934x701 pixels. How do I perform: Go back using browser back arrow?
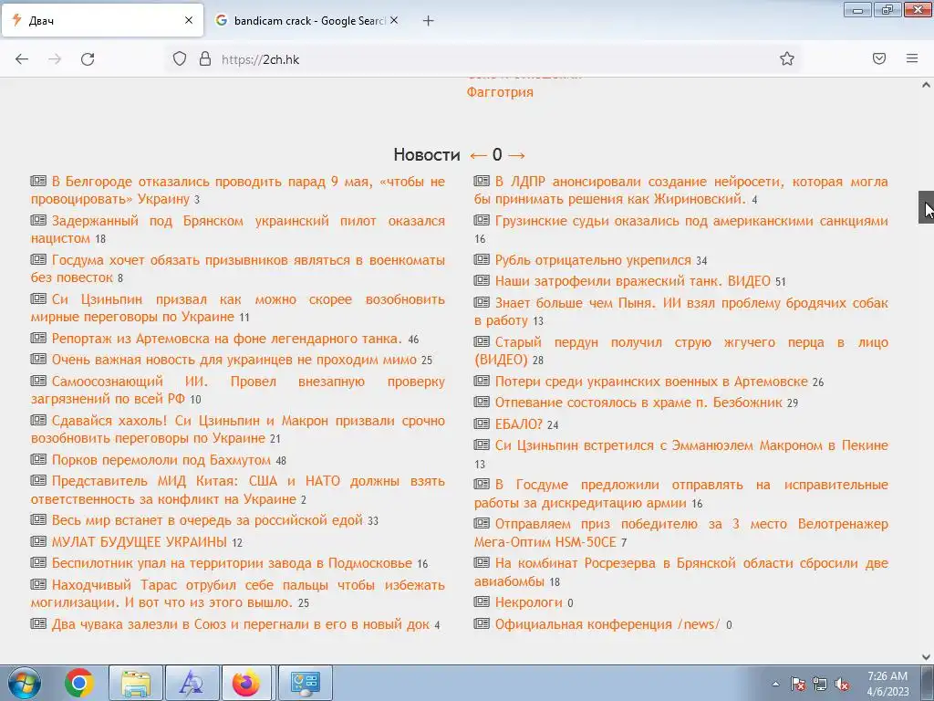tap(22, 59)
